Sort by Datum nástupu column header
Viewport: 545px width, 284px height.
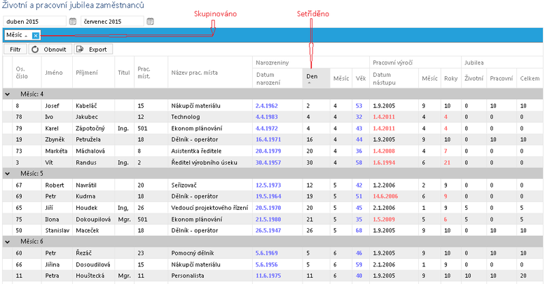394,78
